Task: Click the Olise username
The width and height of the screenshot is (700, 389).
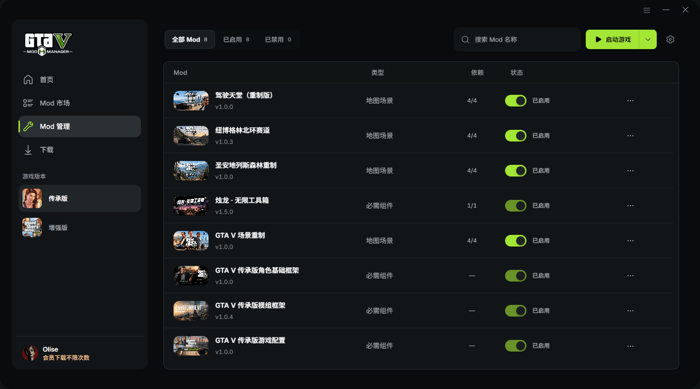Action: pyautogui.click(x=51, y=349)
